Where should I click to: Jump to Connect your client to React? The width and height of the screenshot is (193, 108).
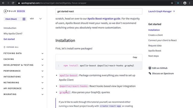[x=162, y=40]
